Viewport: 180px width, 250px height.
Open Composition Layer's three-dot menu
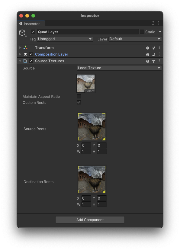[159, 54]
